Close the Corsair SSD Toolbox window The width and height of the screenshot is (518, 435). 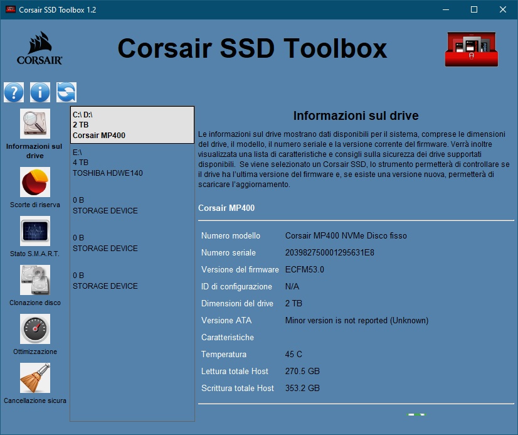pos(503,9)
